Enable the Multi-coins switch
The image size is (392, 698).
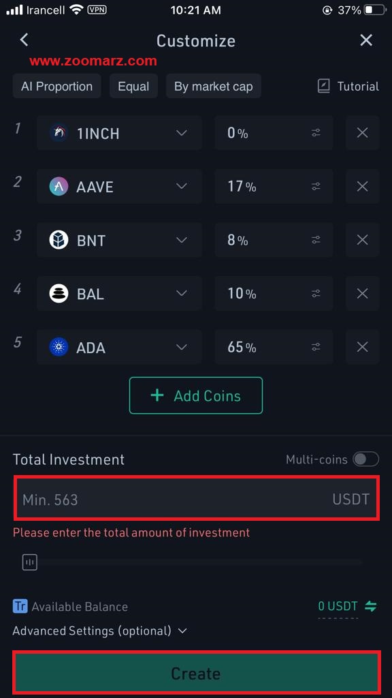tap(365, 459)
